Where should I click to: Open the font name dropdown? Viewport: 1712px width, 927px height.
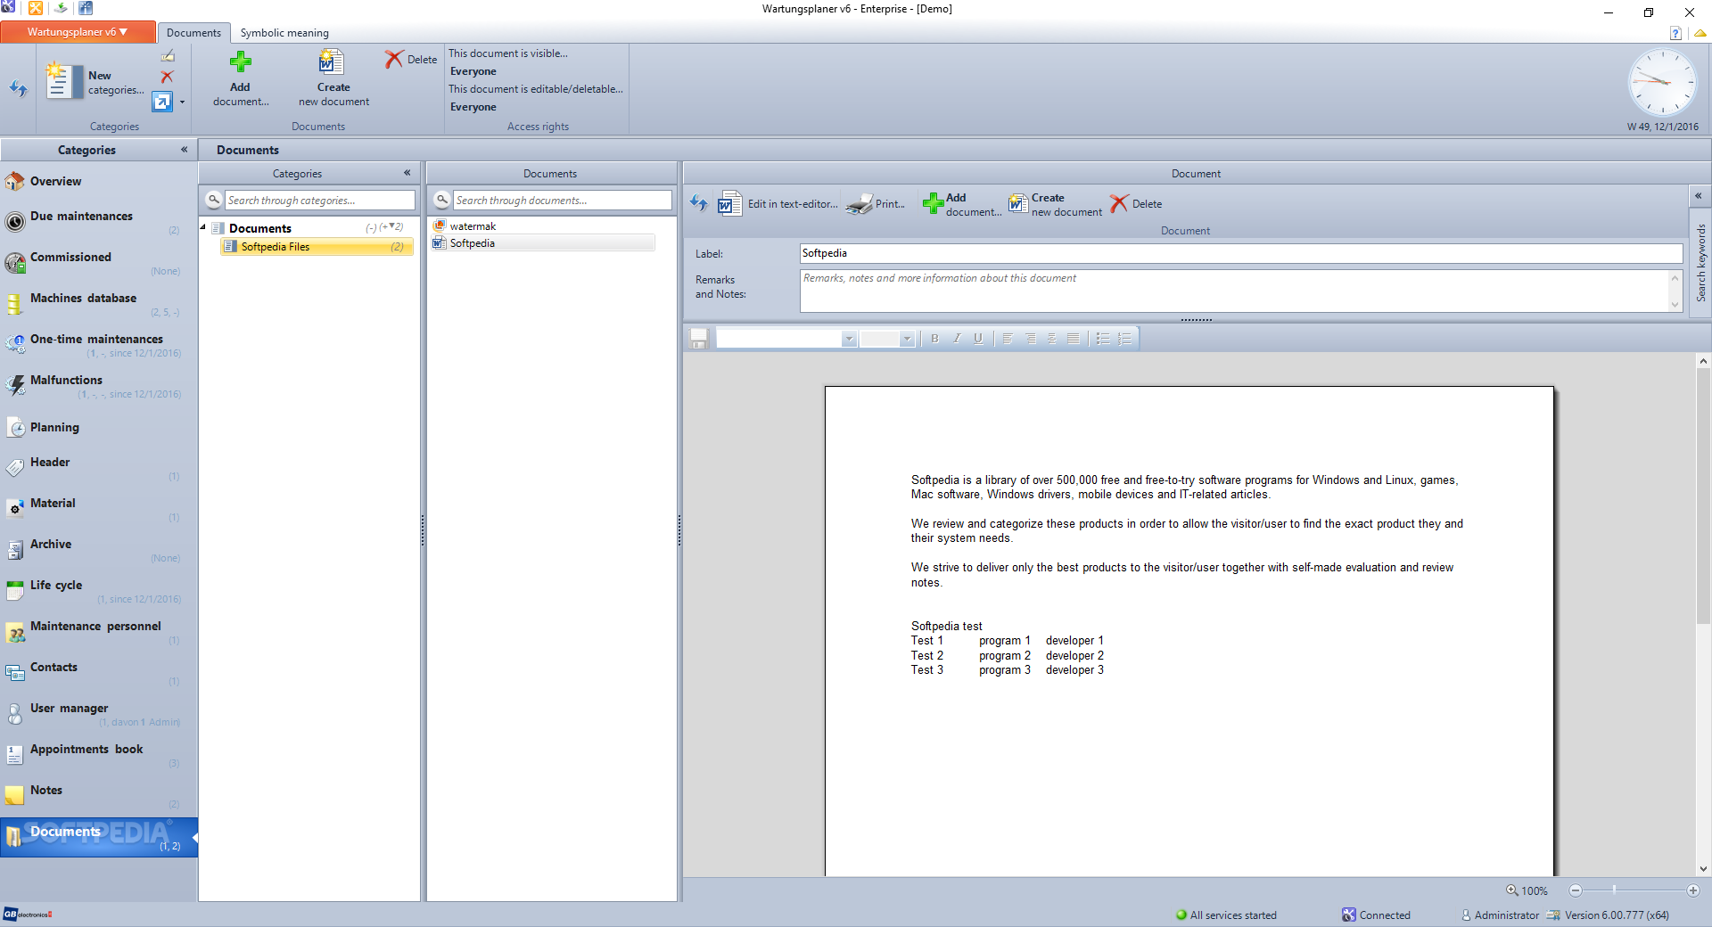pos(849,339)
